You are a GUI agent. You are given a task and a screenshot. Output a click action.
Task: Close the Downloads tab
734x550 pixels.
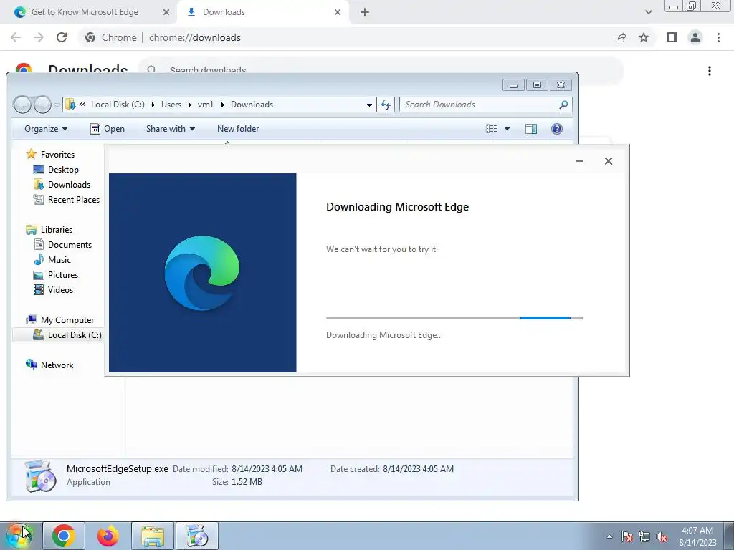[338, 12]
